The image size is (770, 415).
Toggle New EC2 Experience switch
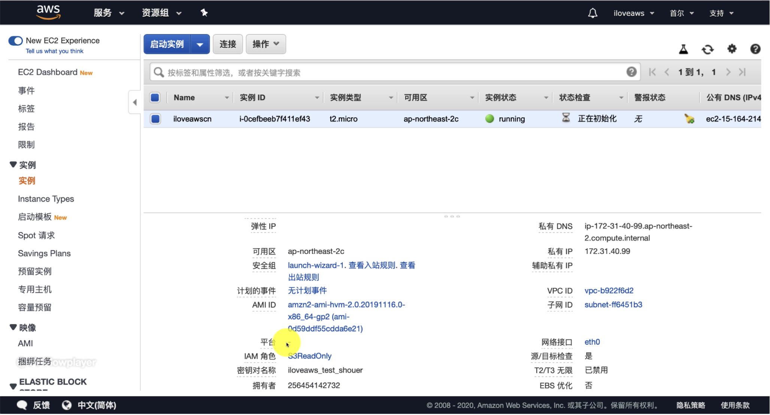pos(16,40)
